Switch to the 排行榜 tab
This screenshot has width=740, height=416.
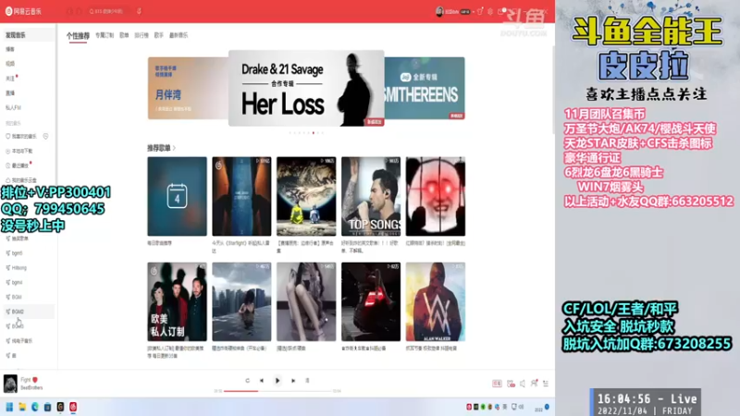(x=142, y=35)
